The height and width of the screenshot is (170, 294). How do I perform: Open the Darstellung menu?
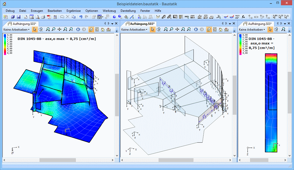point(128,11)
